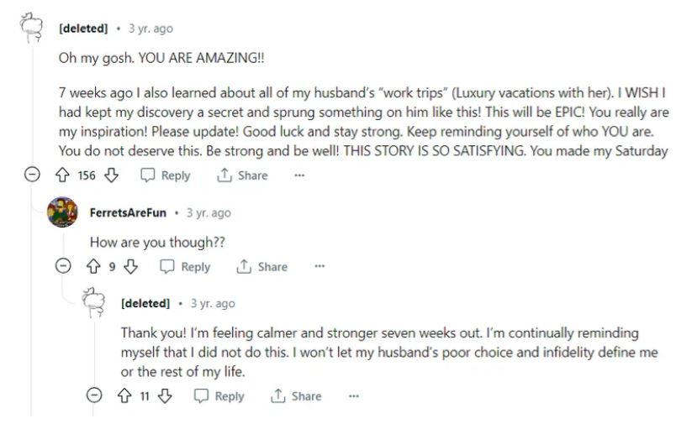Downvote the reply with 11 points
Viewport: 676px width, 429px height.
[163, 396]
